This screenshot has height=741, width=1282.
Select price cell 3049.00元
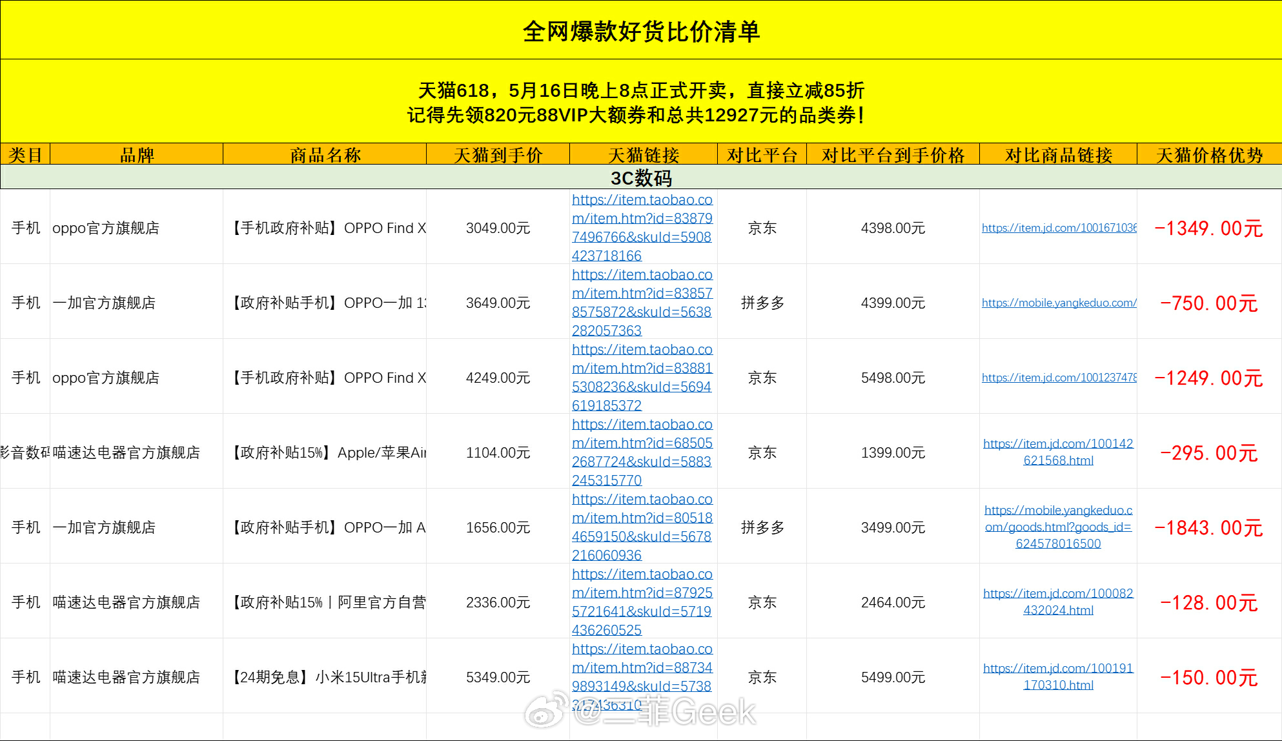498,228
